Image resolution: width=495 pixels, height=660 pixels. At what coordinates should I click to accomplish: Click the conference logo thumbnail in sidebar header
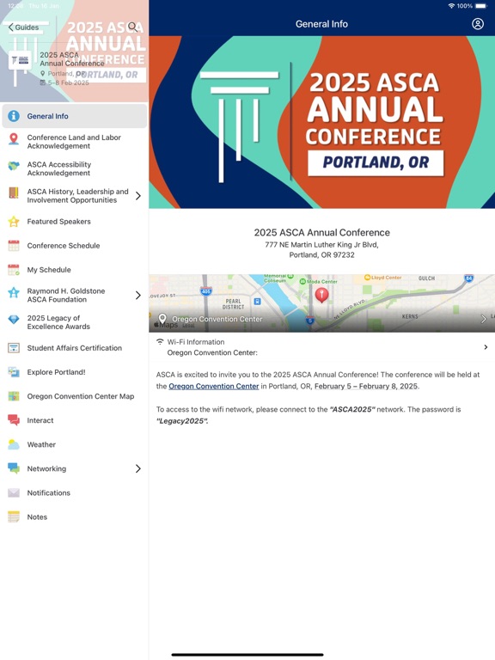point(21,60)
